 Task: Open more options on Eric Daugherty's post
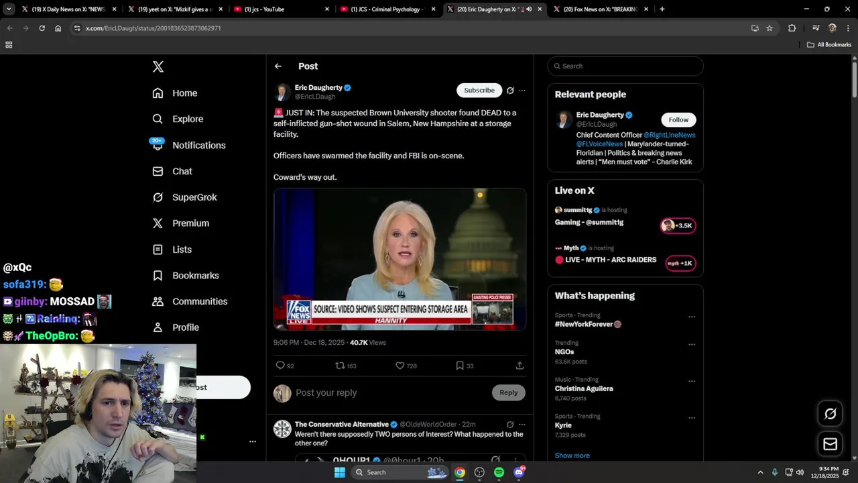tap(522, 91)
